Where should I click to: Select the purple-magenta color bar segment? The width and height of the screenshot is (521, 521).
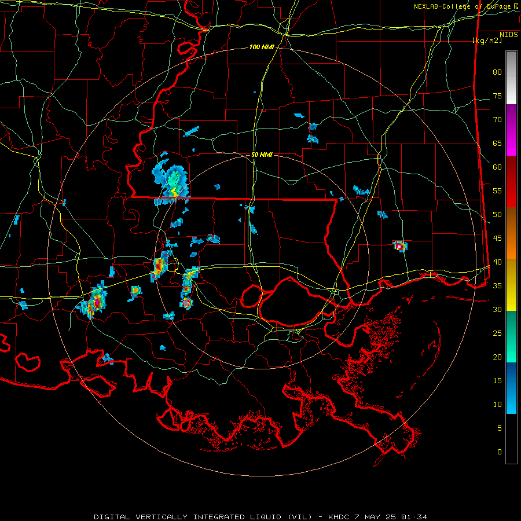coord(511,130)
